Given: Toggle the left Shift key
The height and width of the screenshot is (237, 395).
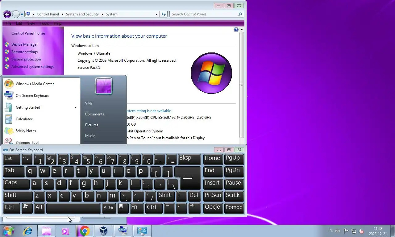Looking at the screenshot, I should [x=18, y=196].
